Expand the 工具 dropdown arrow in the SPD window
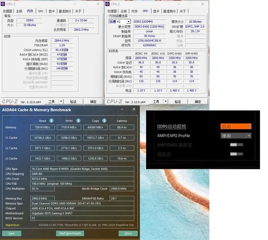This screenshot has width=268, height=240. tap(166, 102)
